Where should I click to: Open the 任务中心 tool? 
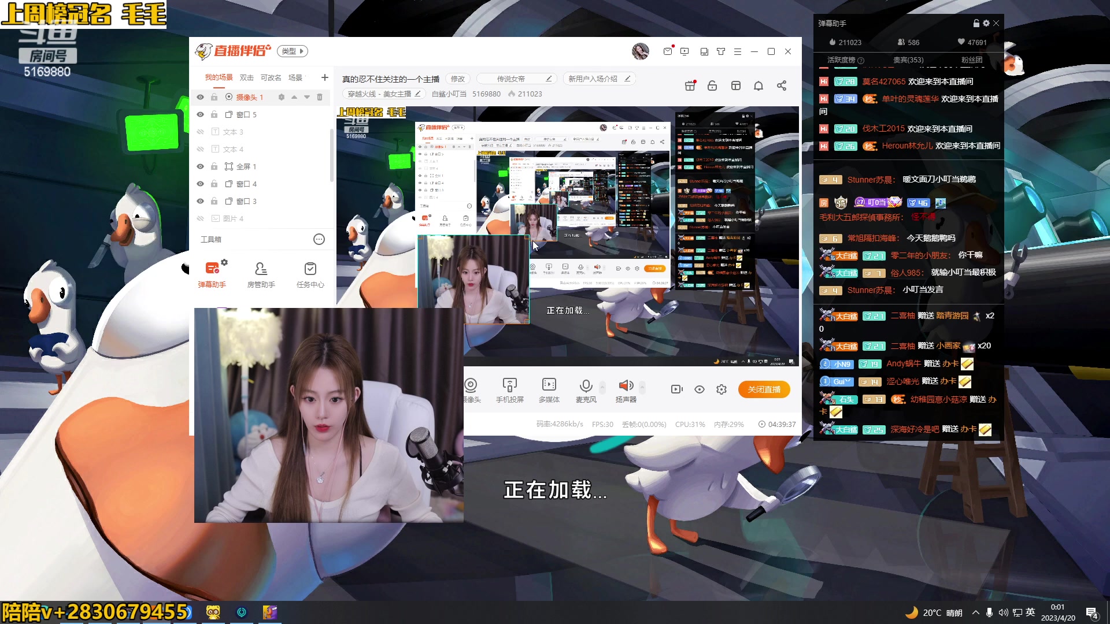(x=310, y=274)
